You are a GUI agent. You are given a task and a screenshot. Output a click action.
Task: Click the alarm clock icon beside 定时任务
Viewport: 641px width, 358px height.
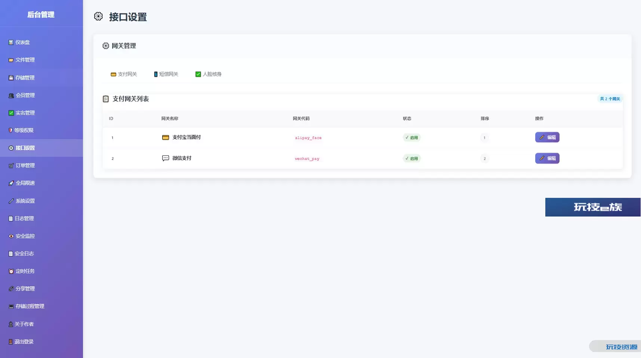pyautogui.click(x=11, y=271)
